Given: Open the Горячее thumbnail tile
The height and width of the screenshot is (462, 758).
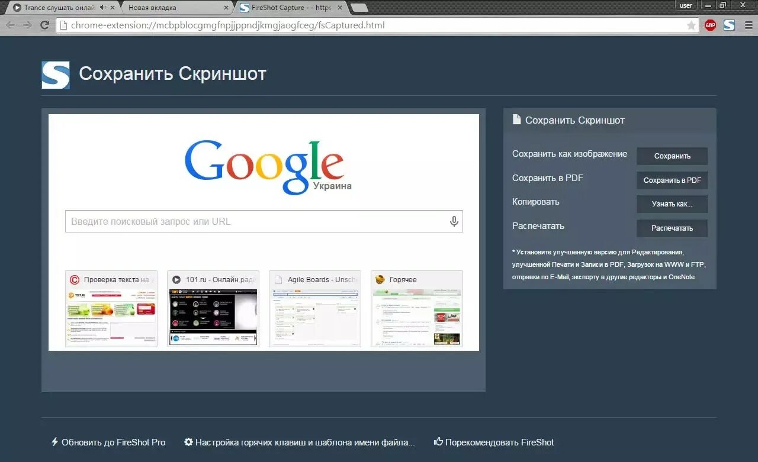Looking at the screenshot, I should [417, 309].
